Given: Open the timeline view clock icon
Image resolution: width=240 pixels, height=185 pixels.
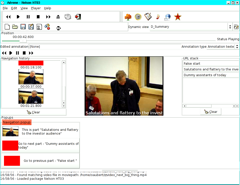Looking at the screenshot, I should 138,17.
